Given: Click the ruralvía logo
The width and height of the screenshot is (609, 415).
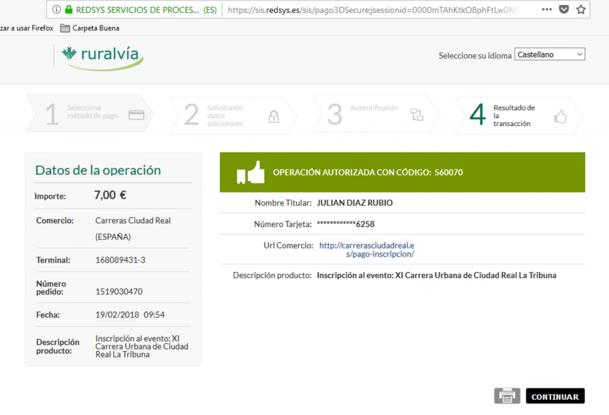Looking at the screenshot, I should tap(102, 58).
